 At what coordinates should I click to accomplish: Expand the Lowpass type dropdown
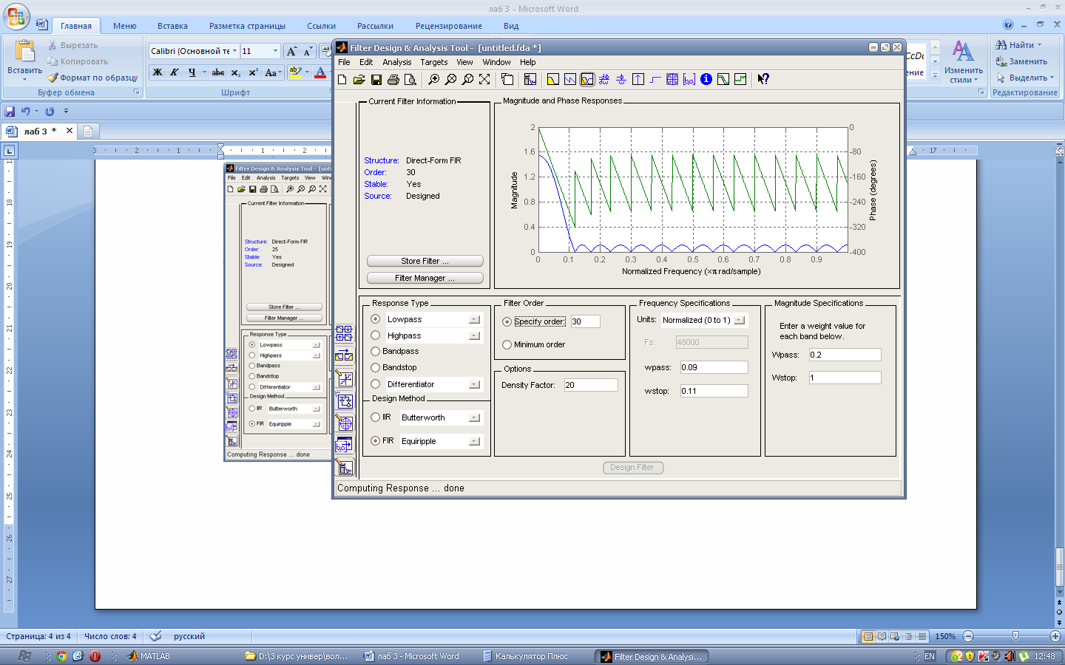coord(474,319)
